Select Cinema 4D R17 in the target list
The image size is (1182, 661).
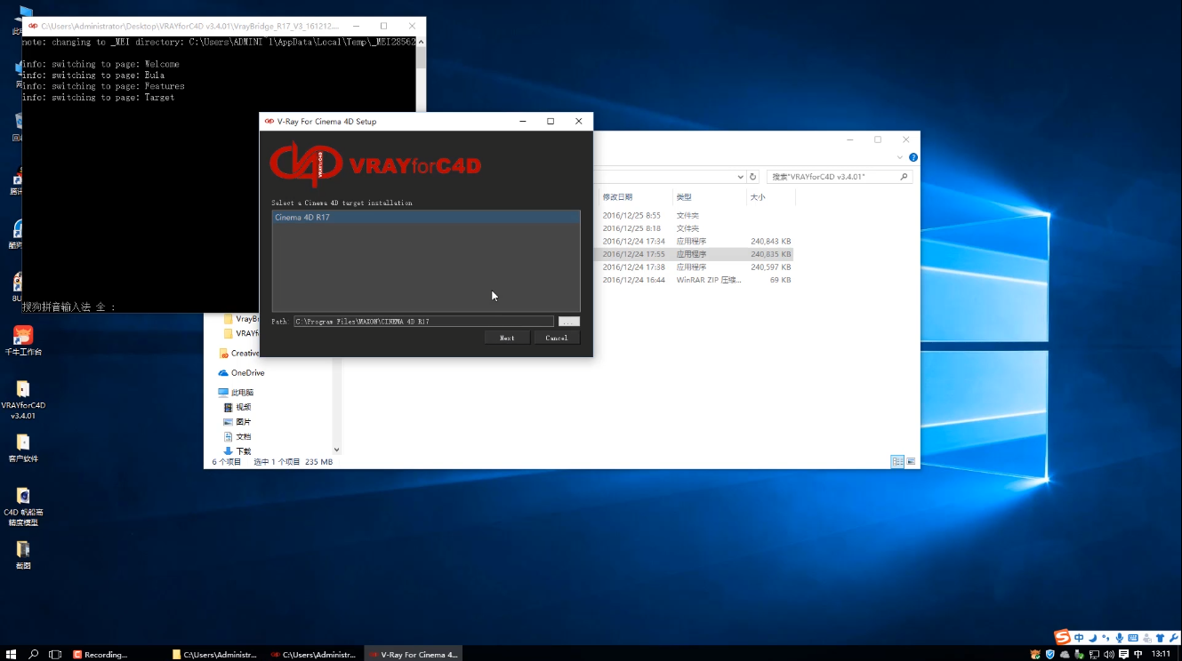tap(425, 218)
